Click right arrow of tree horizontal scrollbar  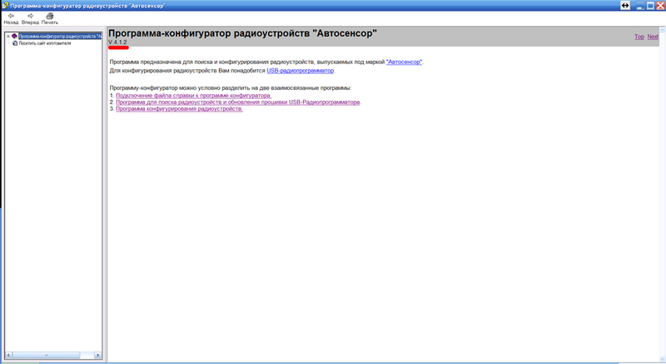click(97, 355)
